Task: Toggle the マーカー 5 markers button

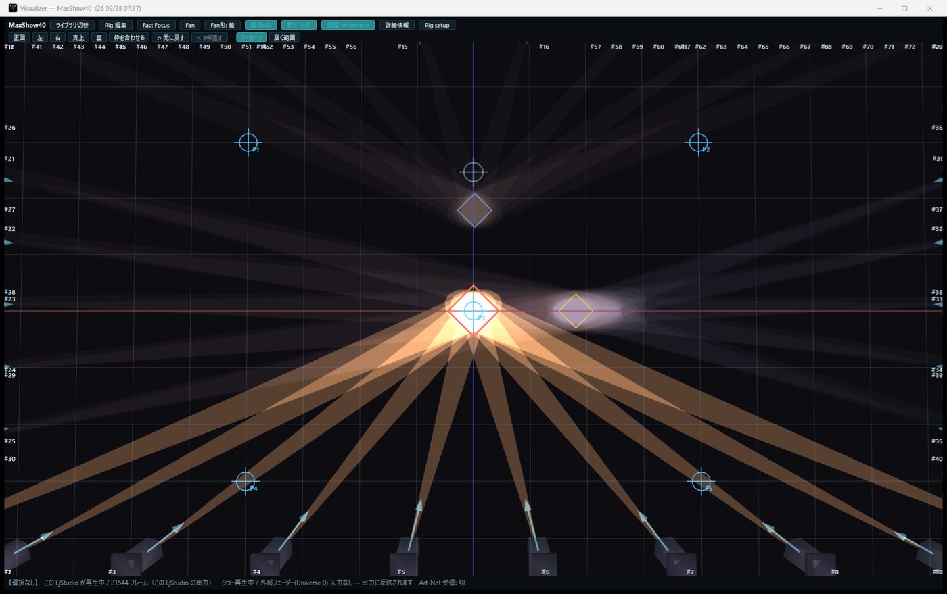Action: click(251, 37)
